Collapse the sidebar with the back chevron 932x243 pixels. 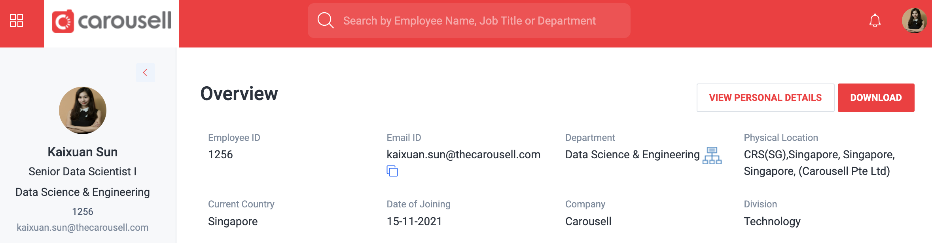(x=145, y=72)
